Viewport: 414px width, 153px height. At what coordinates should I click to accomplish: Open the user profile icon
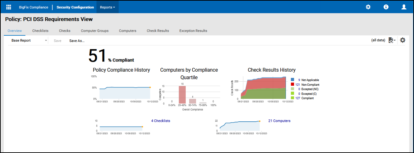(x=404, y=7)
